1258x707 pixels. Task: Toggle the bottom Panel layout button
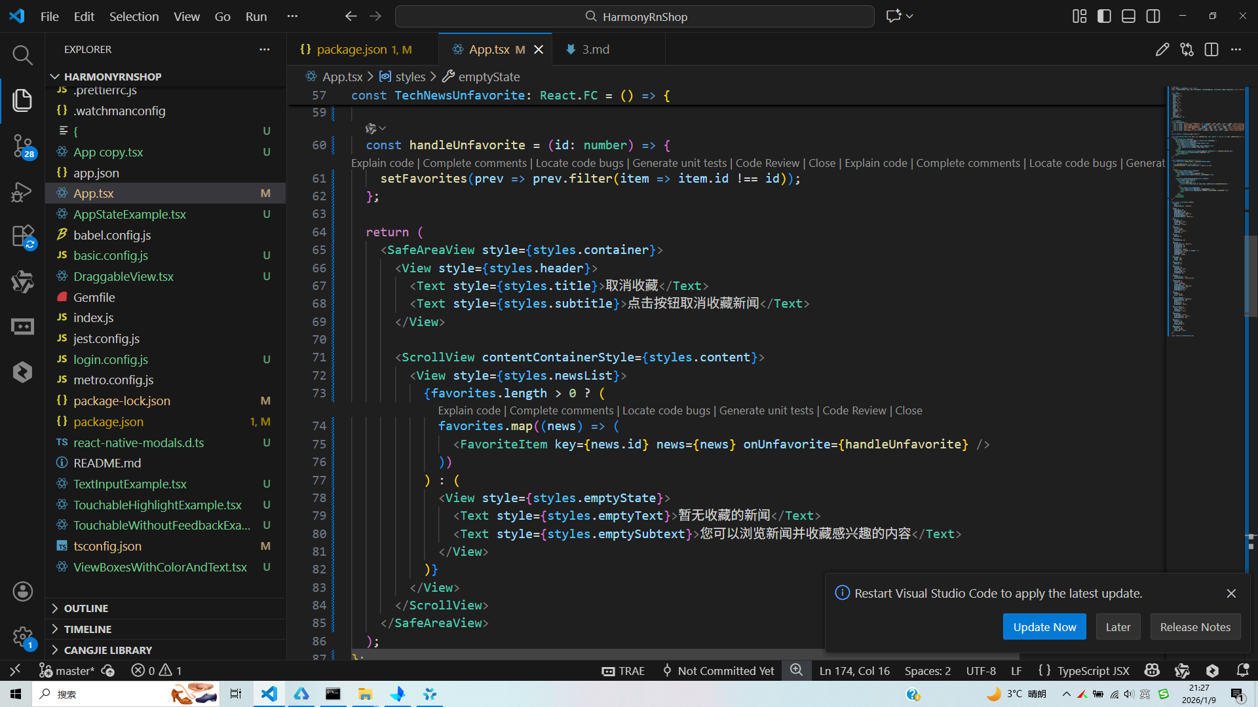point(1128,16)
